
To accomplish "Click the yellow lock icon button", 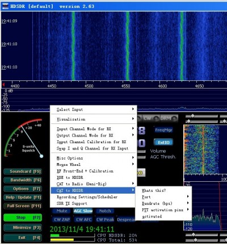I will pos(141,173).
